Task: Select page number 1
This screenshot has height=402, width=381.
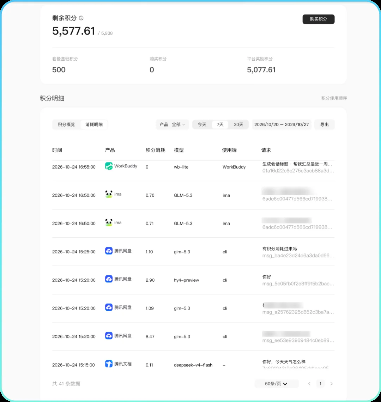Action: 320,384
